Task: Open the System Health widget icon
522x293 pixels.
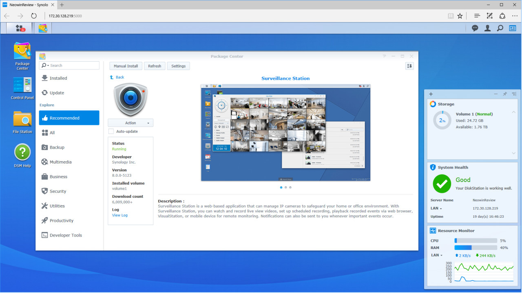Action: 433,167
